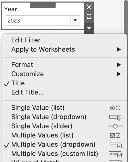128x162 pixels.
Task: Click the filter card drag handle grip
Action: click(43, 5)
